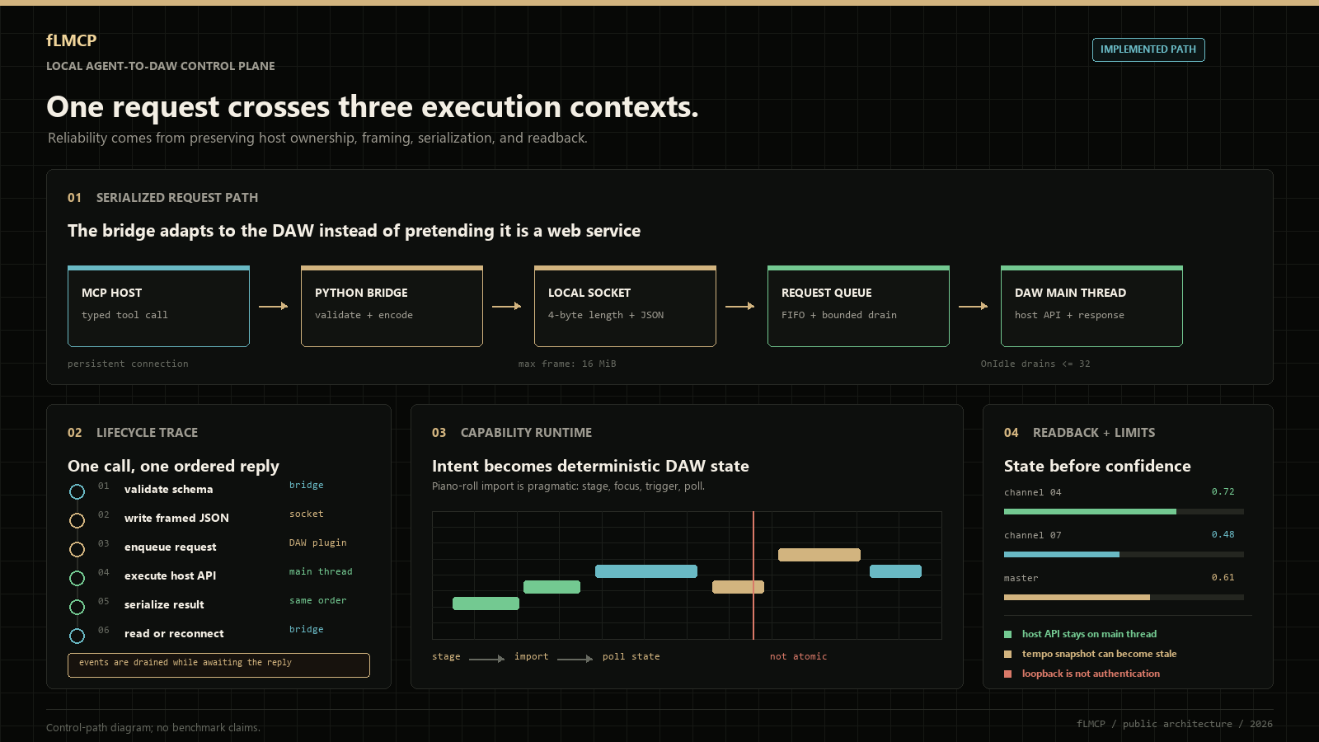Screen dimensions: 1319x742
Task: Click the red 'not atomic' label
Action: pyautogui.click(x=799, y=657)
